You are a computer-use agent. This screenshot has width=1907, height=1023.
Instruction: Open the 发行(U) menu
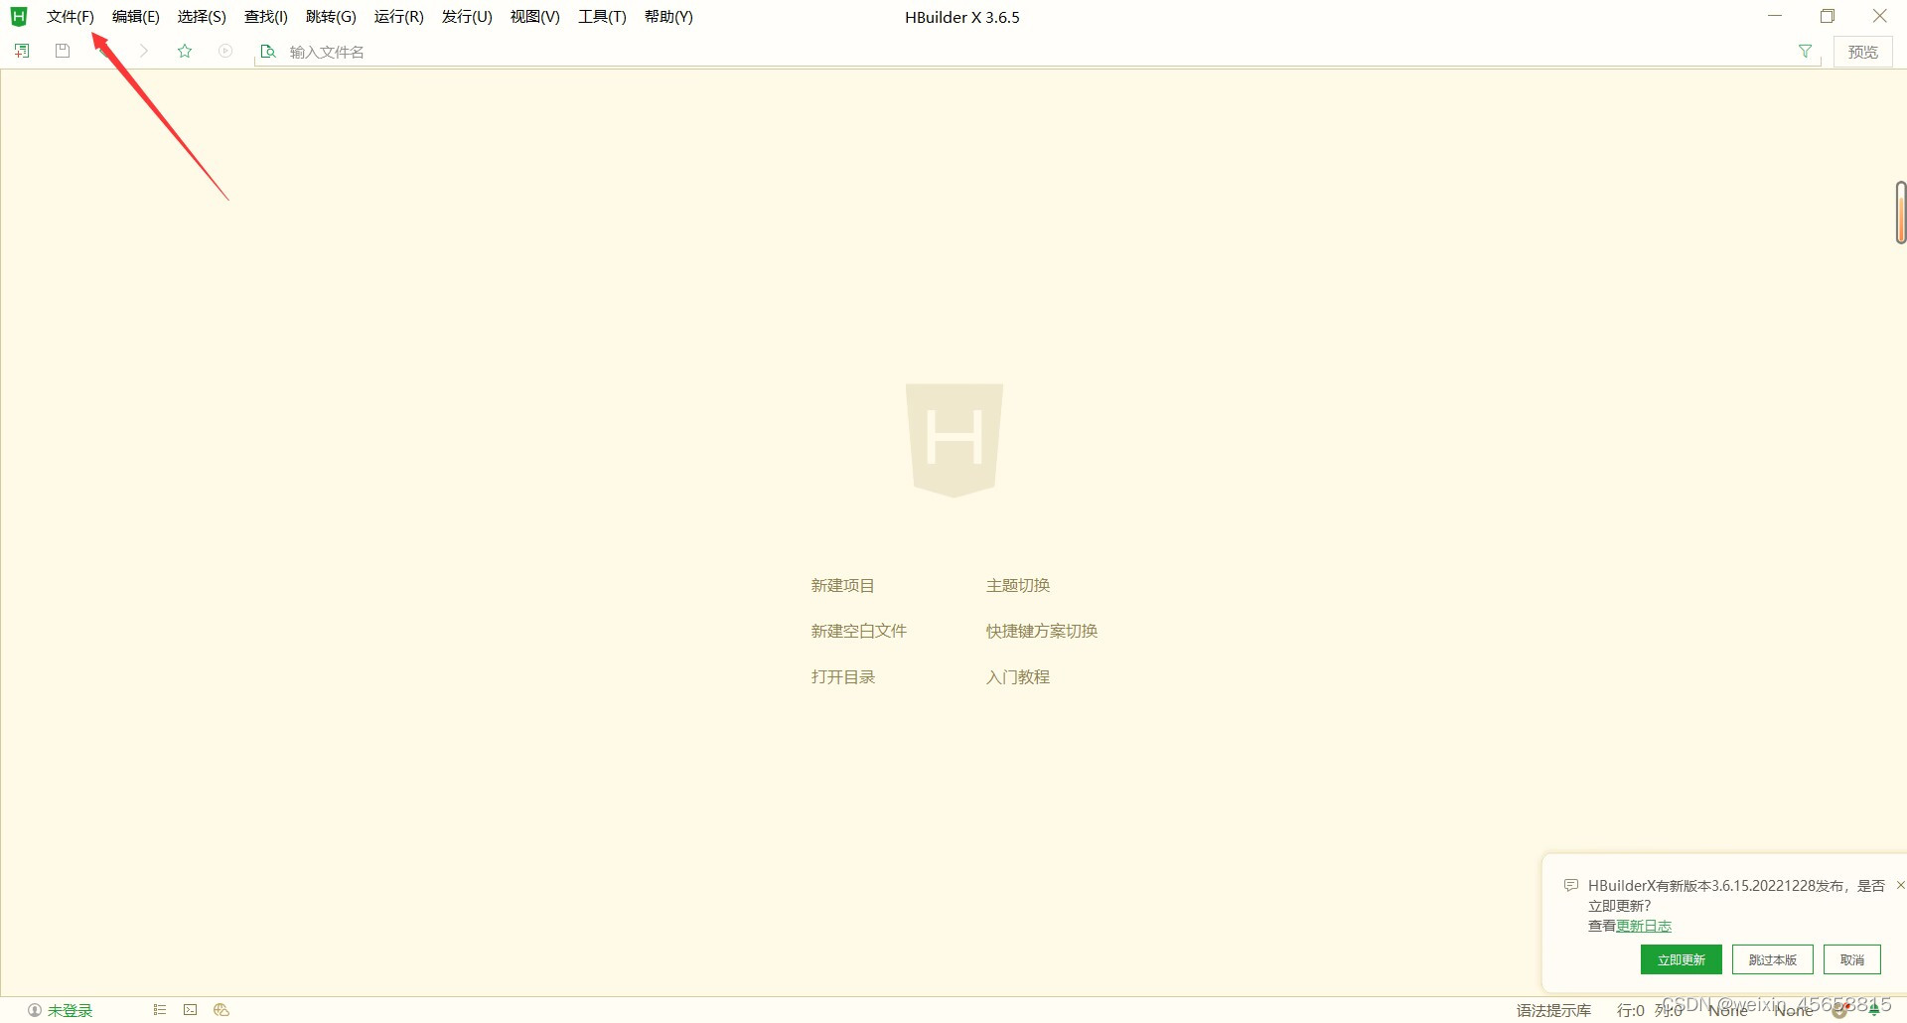pyautogui.click(x=467, y=17)
